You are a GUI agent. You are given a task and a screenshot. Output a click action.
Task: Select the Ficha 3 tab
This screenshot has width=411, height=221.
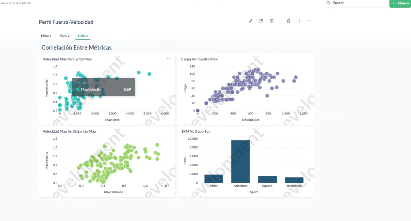[83, 36]
